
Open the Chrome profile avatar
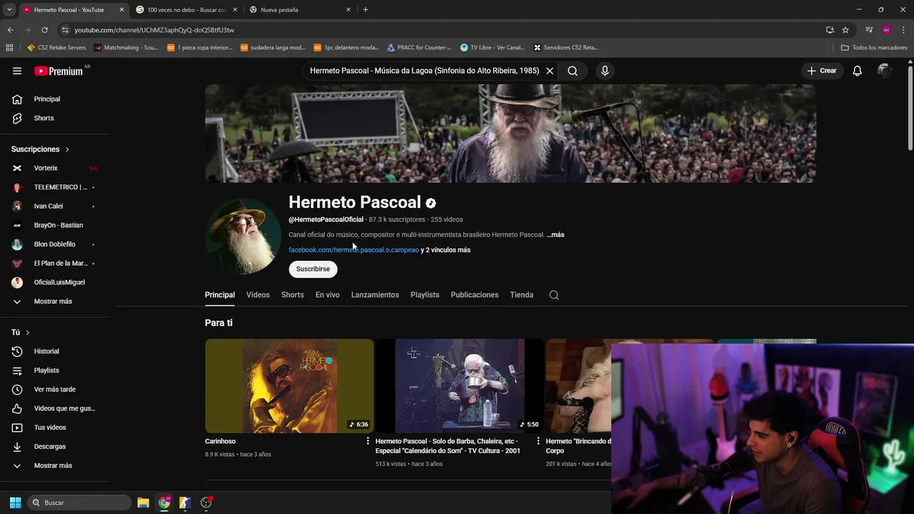[886, 30]
